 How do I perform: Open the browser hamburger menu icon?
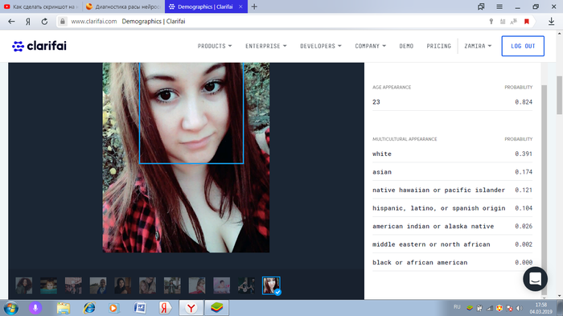tap(499, 6)
